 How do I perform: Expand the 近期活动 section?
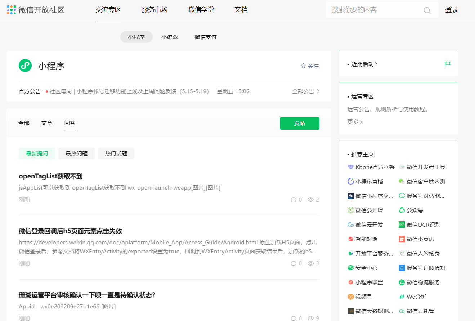pyautogui.click(x=364, y=64)
